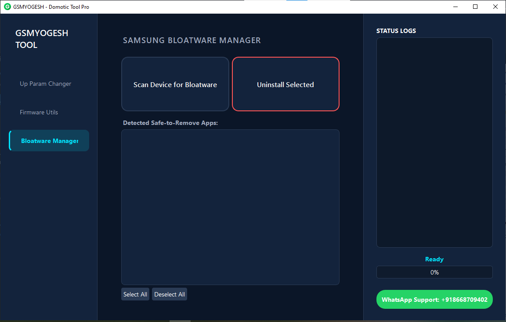This screenshot has height=322, width=506.
Task: Click the Detected Safe-to-Remove Apps label
Action: [170, 123]
